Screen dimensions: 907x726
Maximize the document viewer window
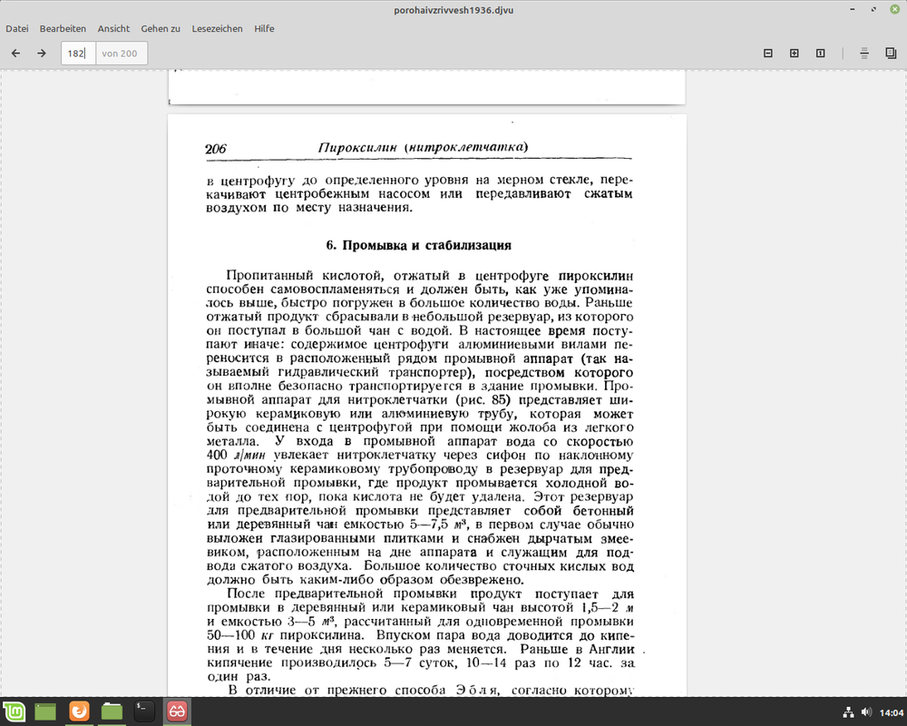point(873,9)
